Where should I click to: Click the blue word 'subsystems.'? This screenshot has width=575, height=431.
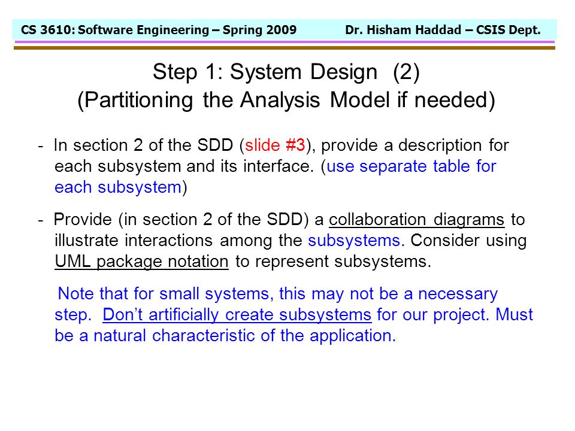tap(356, 241)
